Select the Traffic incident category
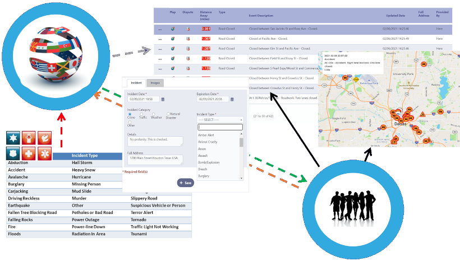 click(141, 114)
